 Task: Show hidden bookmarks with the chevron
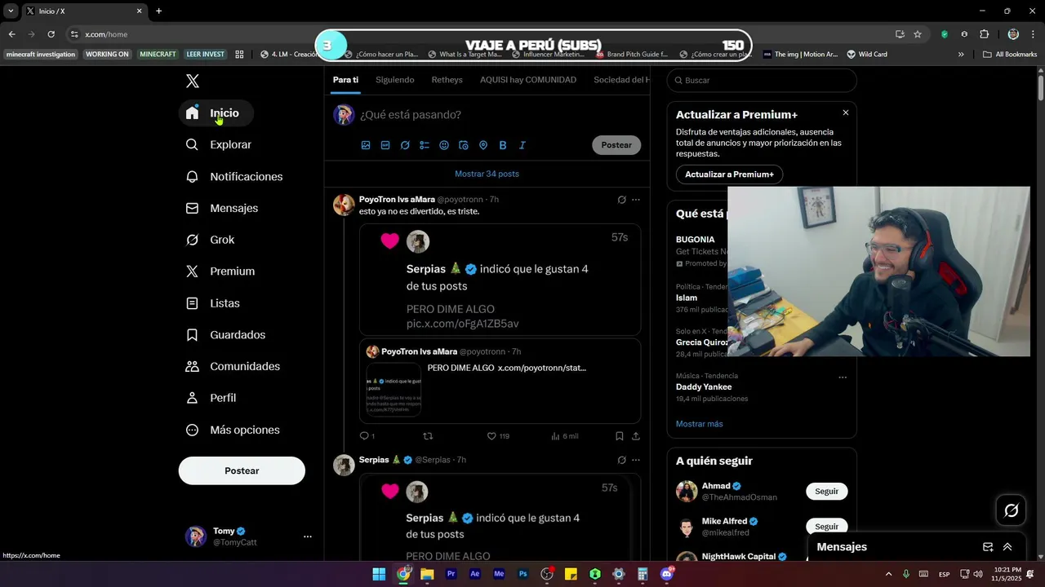click(961, 55)
